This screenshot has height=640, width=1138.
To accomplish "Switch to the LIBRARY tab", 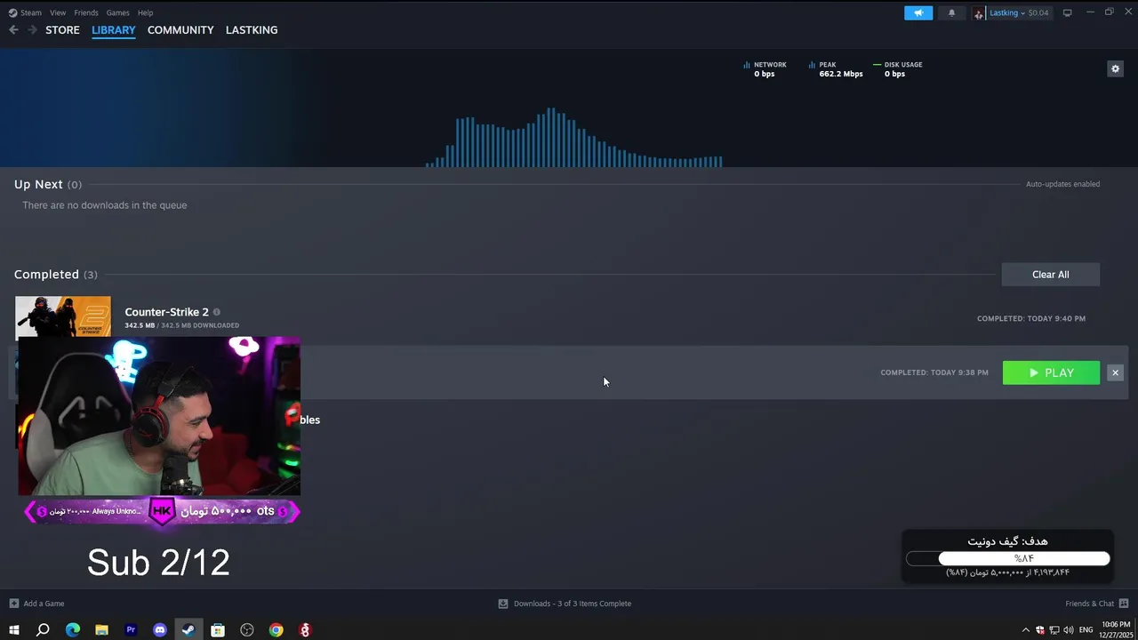I will [x=114, y=30].
